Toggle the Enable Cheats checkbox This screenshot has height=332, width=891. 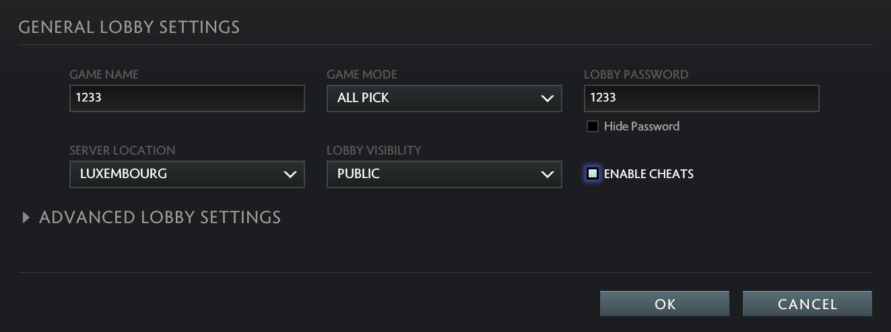click(x=593, y=174)
